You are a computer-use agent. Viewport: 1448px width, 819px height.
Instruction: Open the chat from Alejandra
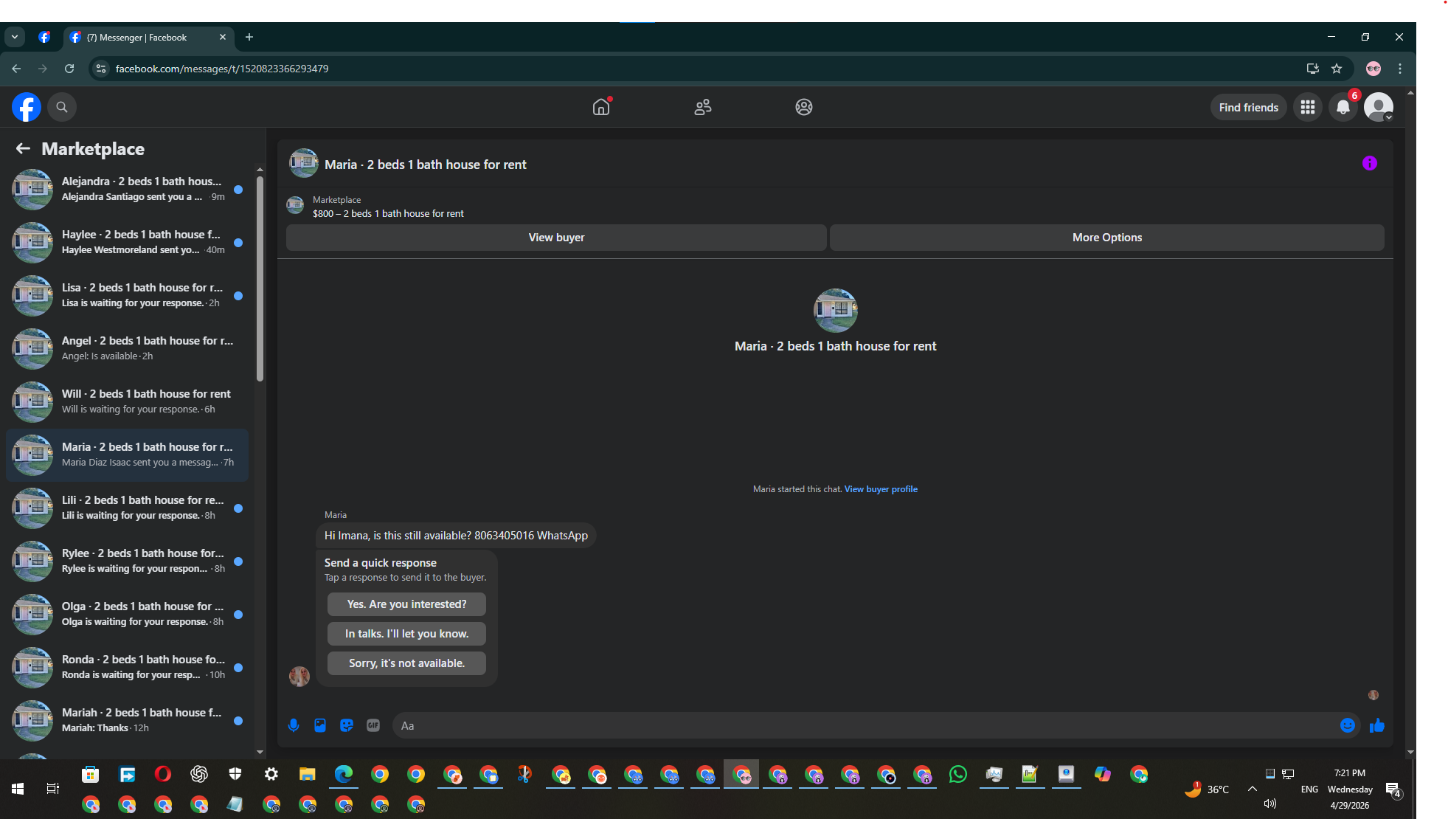(127, 189)
